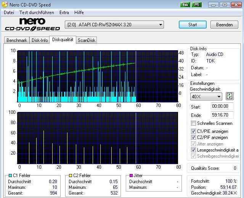The image size is (244, 198).
Task: Click the second green icon in title bar
Action: tap(197, 5)
